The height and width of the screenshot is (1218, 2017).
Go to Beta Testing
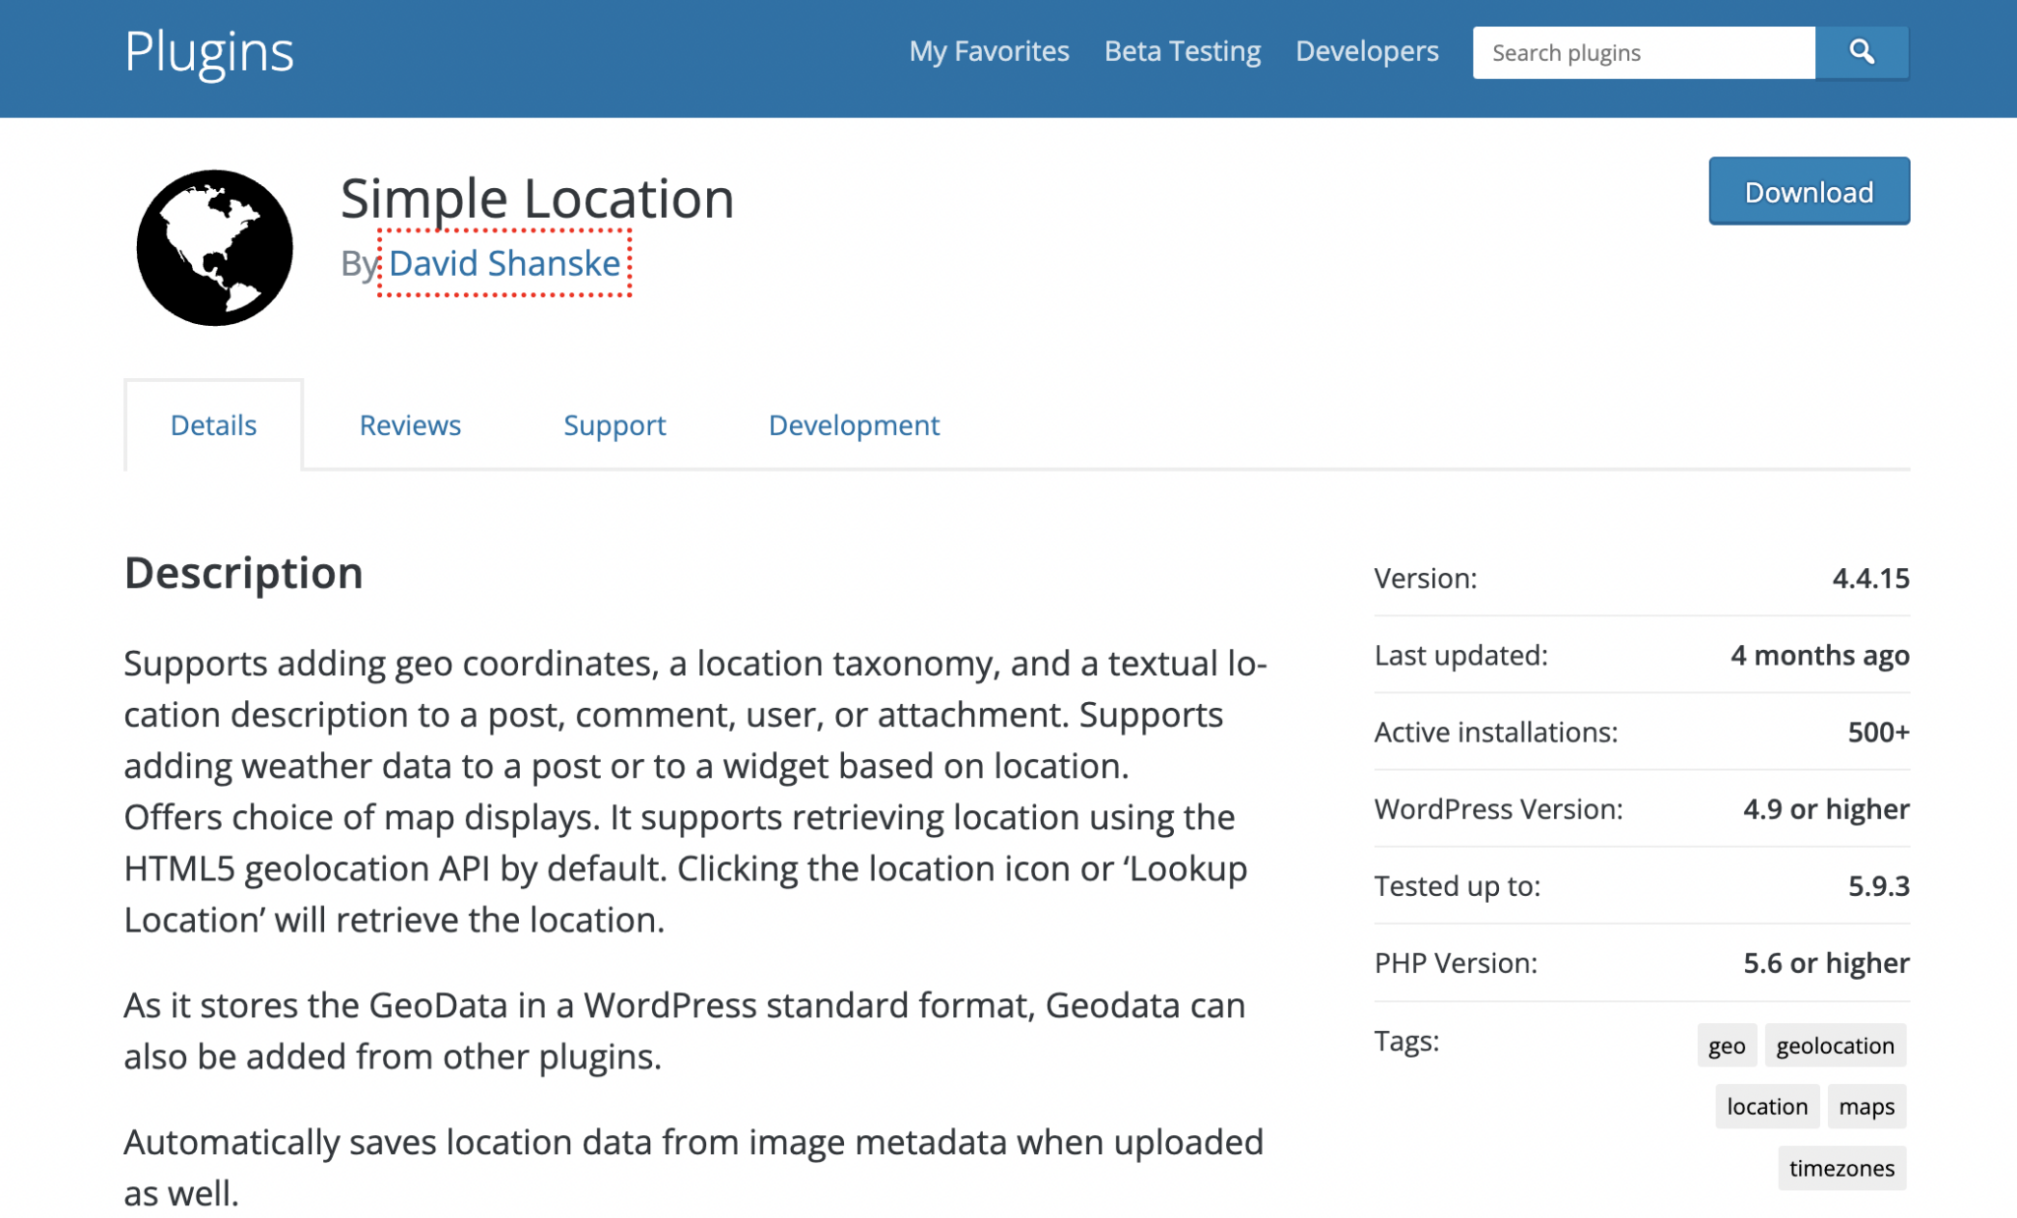click(1181, 50)
